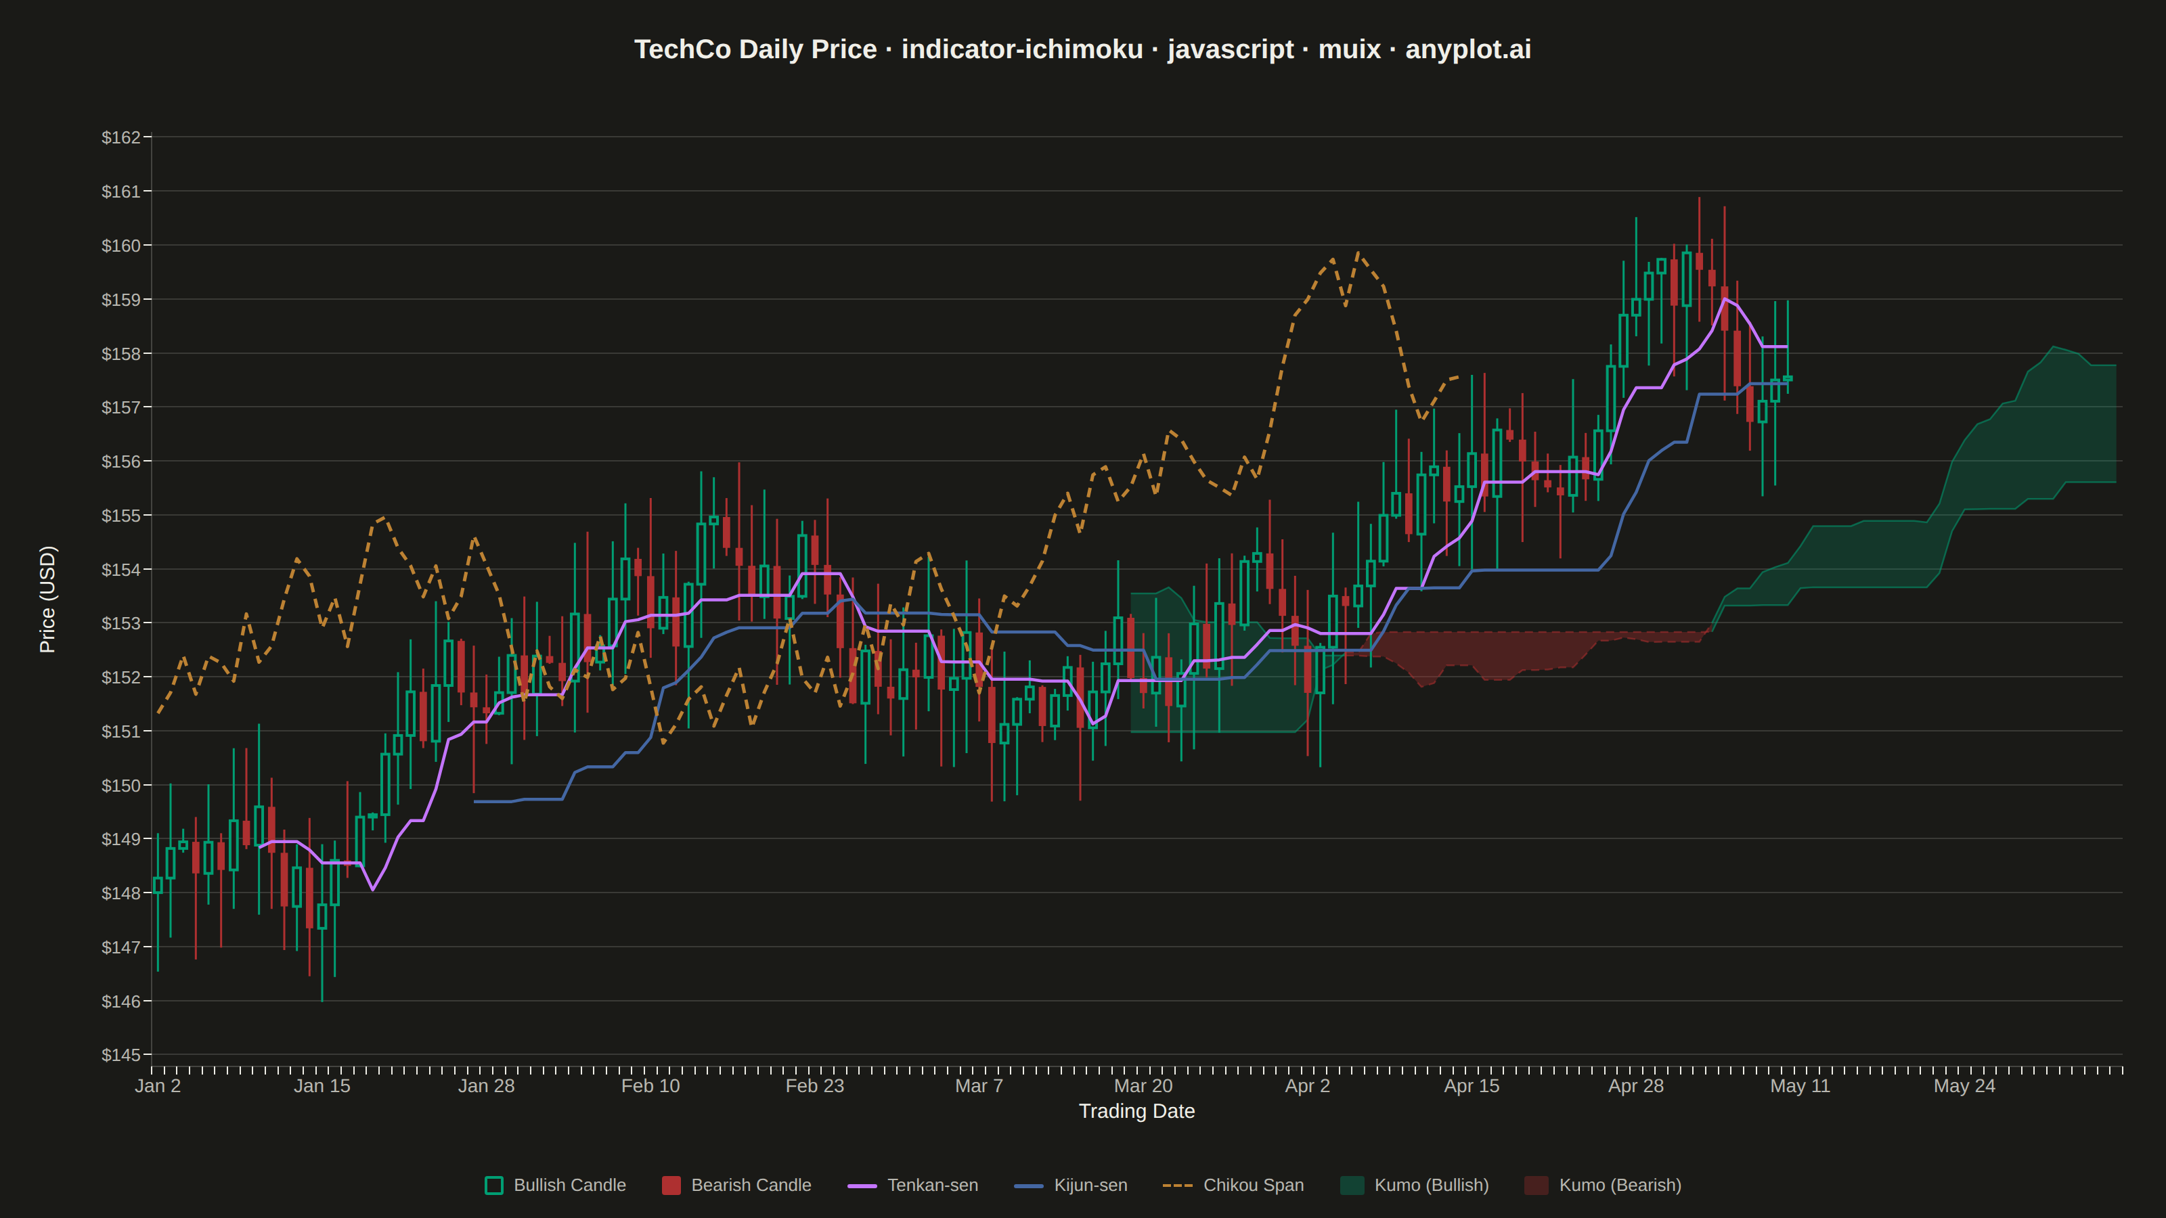The height and width of the screenshot is (1218, 2166).
Task: Click the green future Kumo cloud peak
Action: (x=2054, y=347)
